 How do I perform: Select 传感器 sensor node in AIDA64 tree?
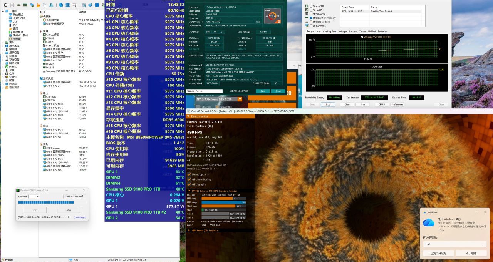[15, 39]
